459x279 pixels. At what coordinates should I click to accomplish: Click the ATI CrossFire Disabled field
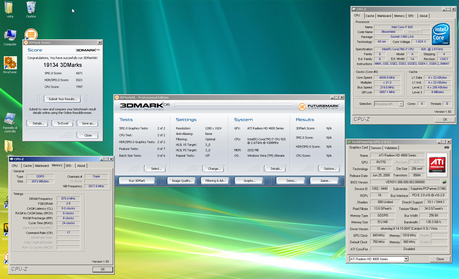click(x=409, y=249)
